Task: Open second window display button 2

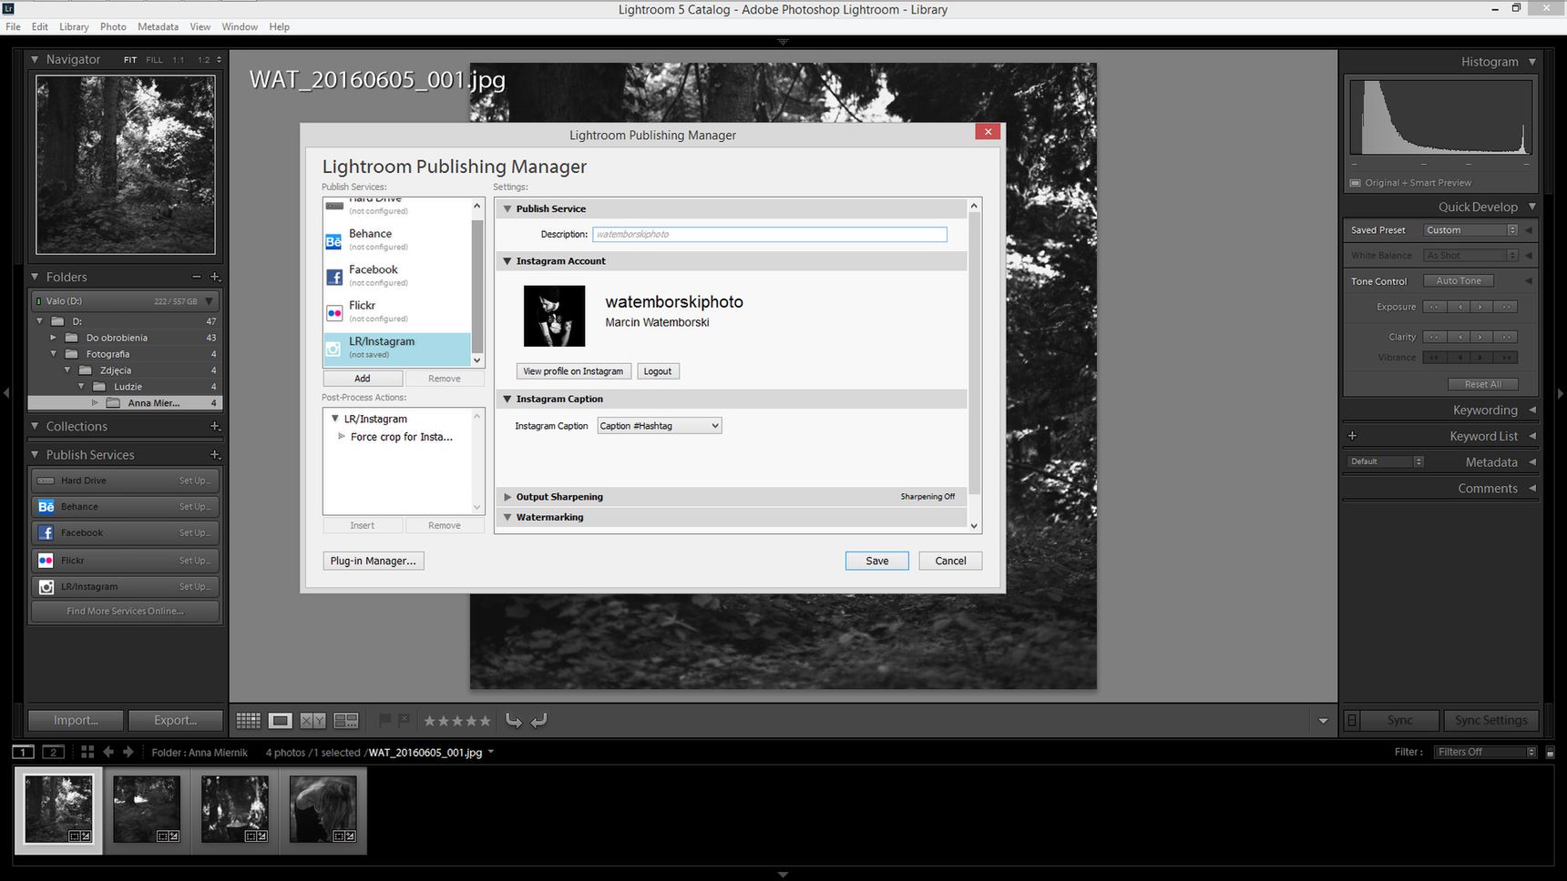Action: coord(54,752)
